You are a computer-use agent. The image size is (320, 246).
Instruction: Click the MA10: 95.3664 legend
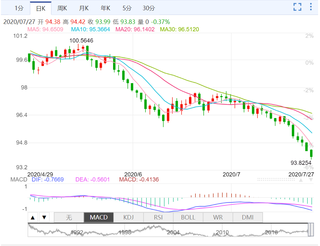(x=90, y=29)
